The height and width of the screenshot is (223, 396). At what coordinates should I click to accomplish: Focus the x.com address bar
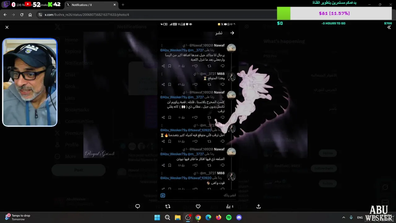point(155,15)
